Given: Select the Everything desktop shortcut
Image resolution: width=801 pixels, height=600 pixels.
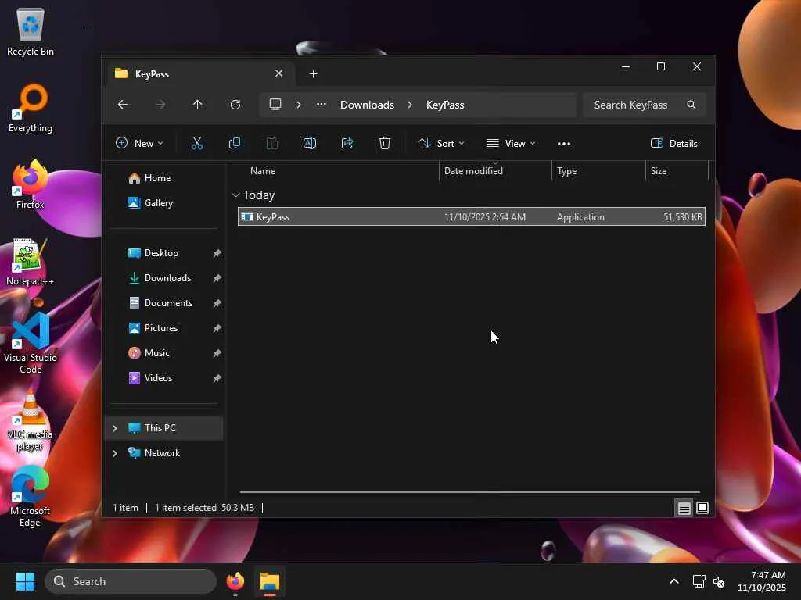Looking at the screenshot, I should tap(31, 109).
